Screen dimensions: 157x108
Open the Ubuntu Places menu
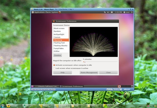pos(48,12)
